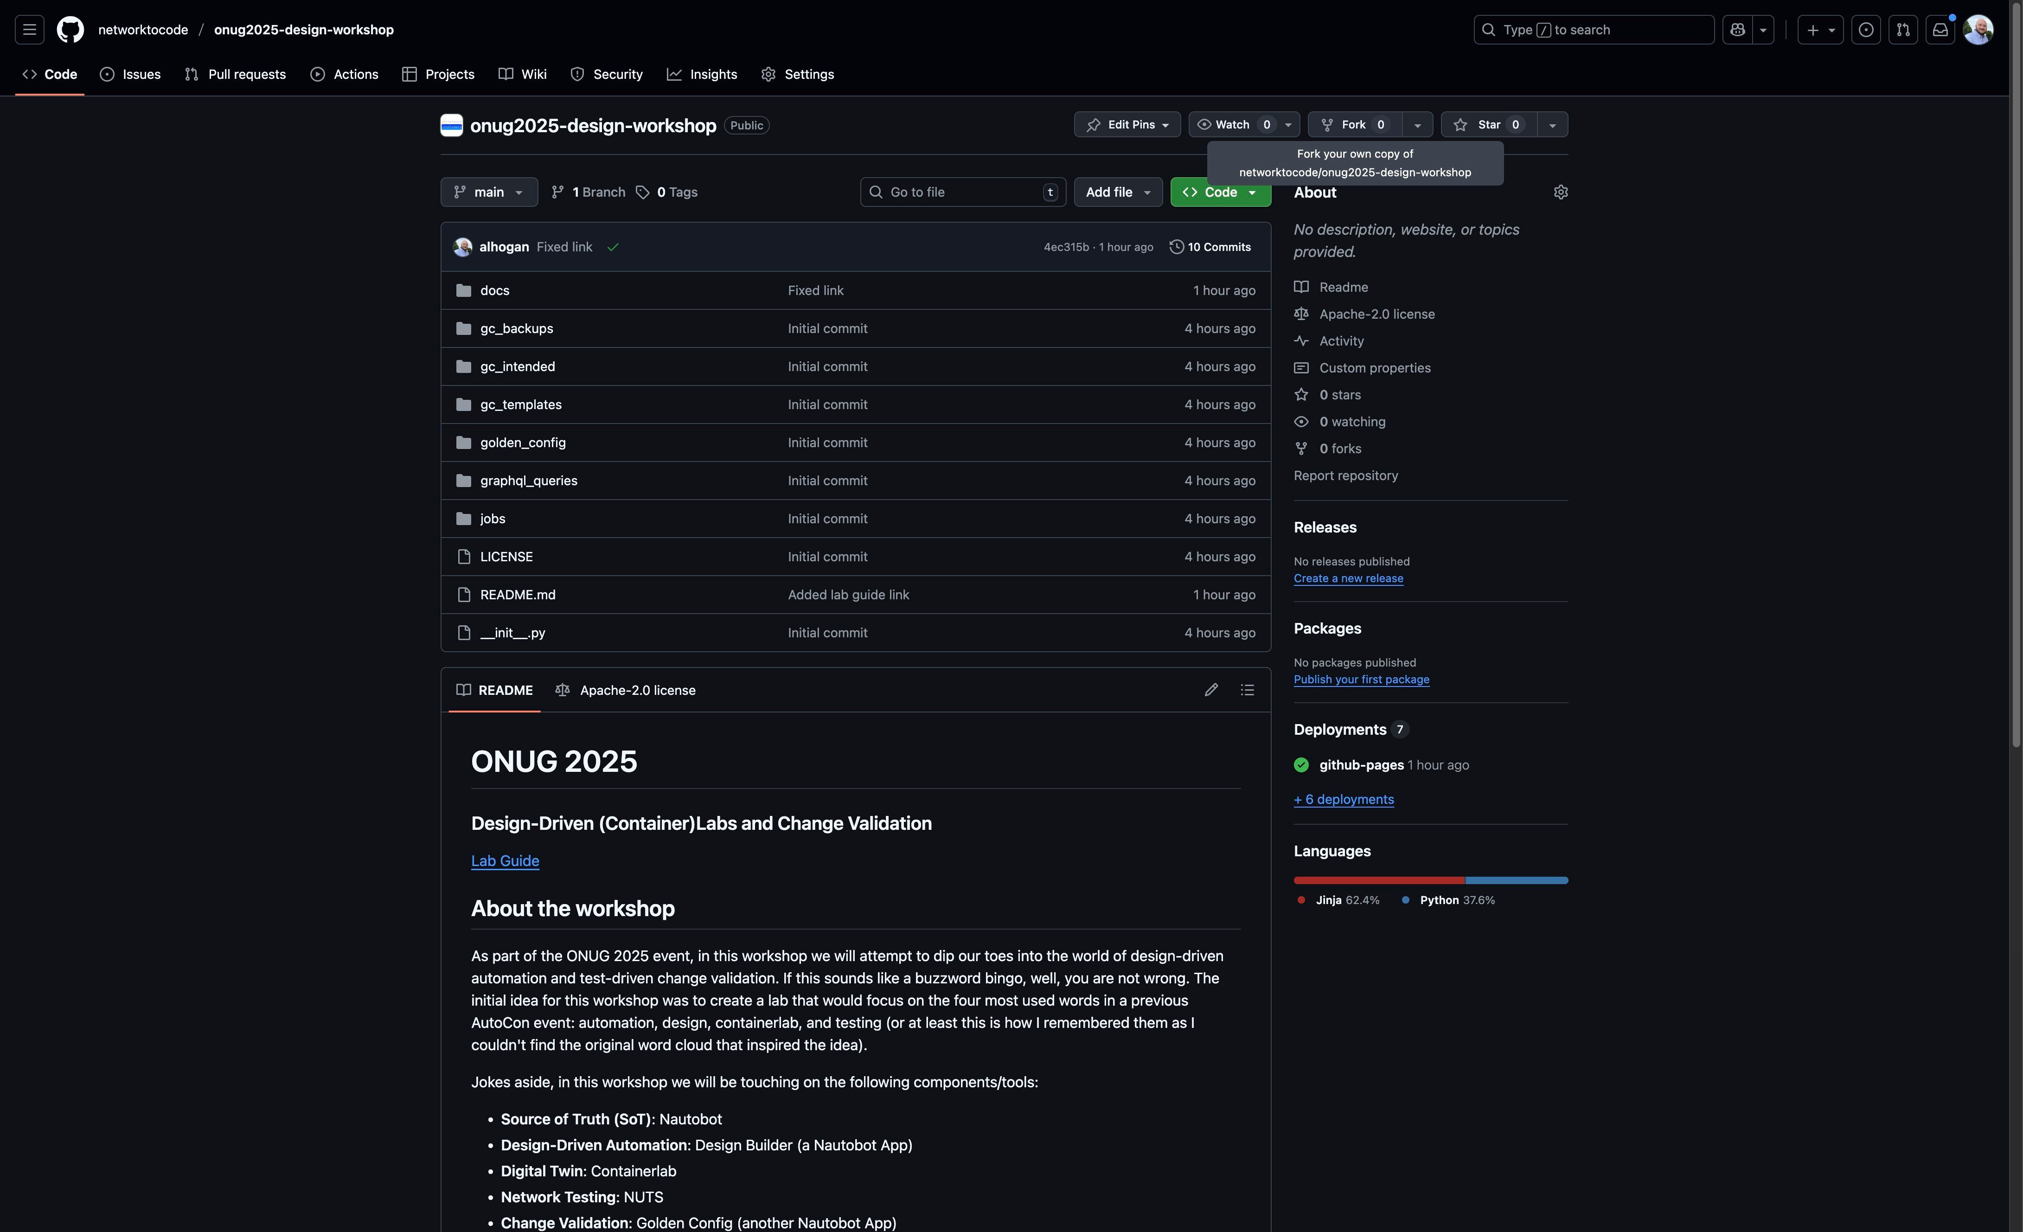Open the notifications inbox icon
The width and height of the screenshot is (2023, 1232).
1940,30
